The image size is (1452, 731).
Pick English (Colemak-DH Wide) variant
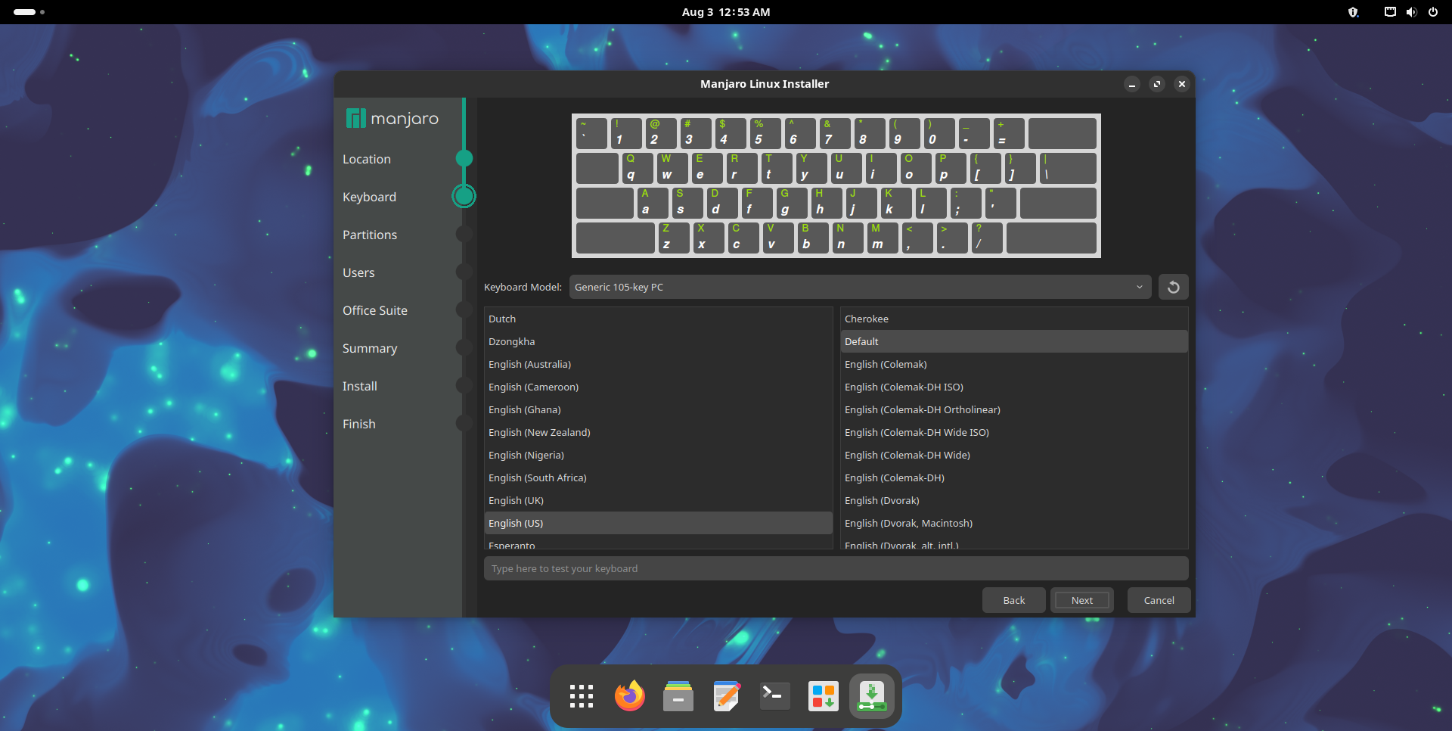(1014, 455)
